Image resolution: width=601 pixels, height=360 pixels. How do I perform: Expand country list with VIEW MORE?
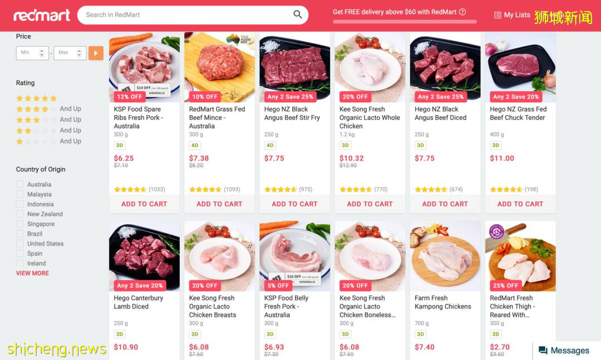coord(33,273)
